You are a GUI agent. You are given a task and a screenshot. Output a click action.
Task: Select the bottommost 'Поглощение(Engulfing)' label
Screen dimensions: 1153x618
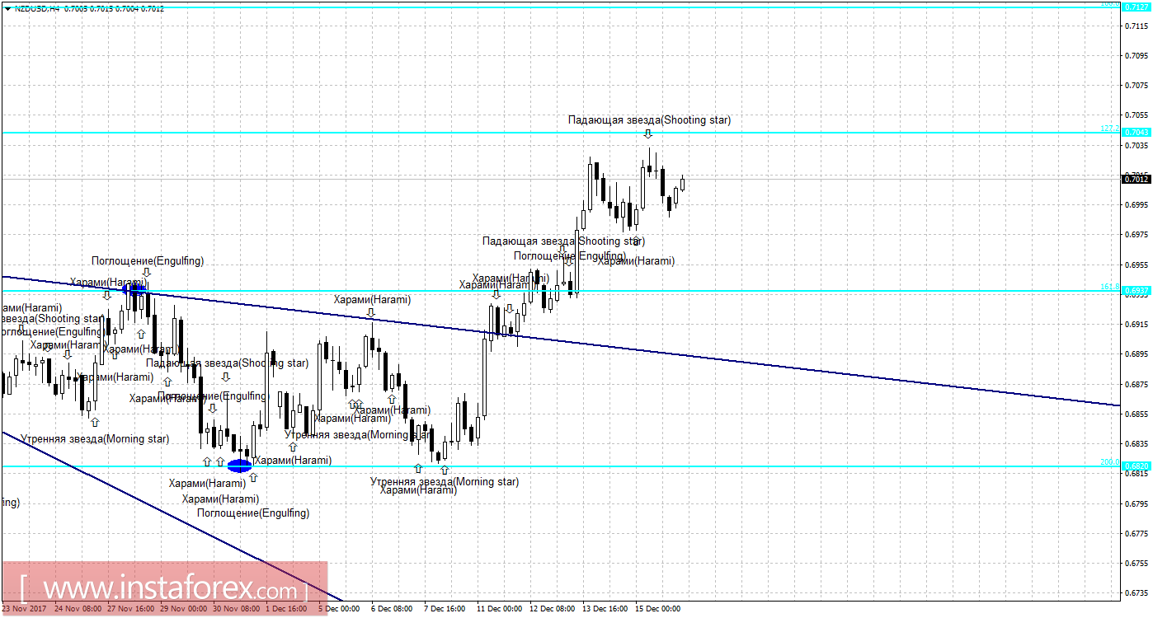click(253, 513)
